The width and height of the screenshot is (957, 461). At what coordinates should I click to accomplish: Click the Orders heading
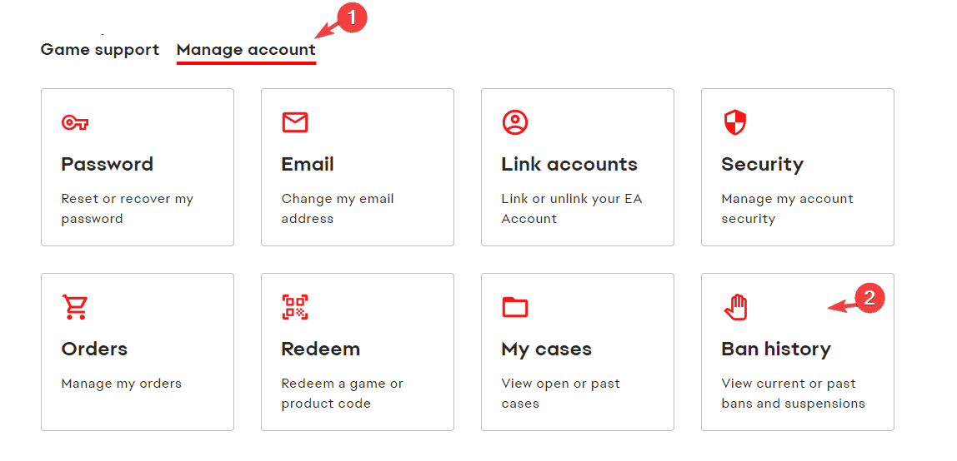[x=94, y=349]
